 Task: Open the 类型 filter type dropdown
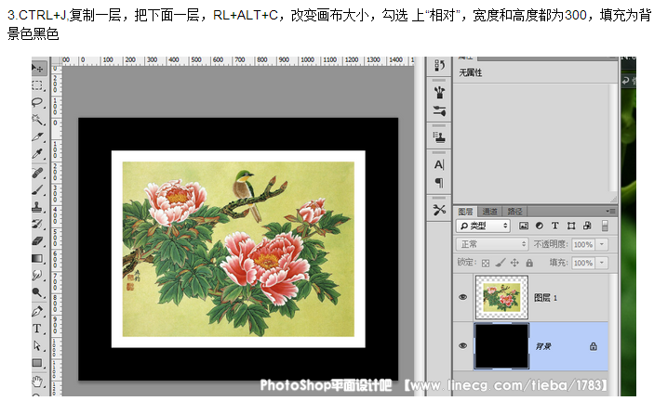[484, 226]
